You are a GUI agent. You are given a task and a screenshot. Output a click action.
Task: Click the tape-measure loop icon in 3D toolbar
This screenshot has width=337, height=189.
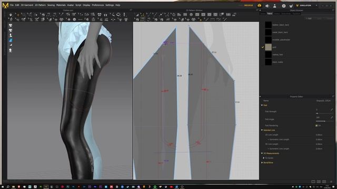click(118, 15)
